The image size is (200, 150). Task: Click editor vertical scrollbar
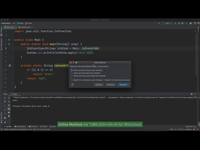[x=196, y=54]
